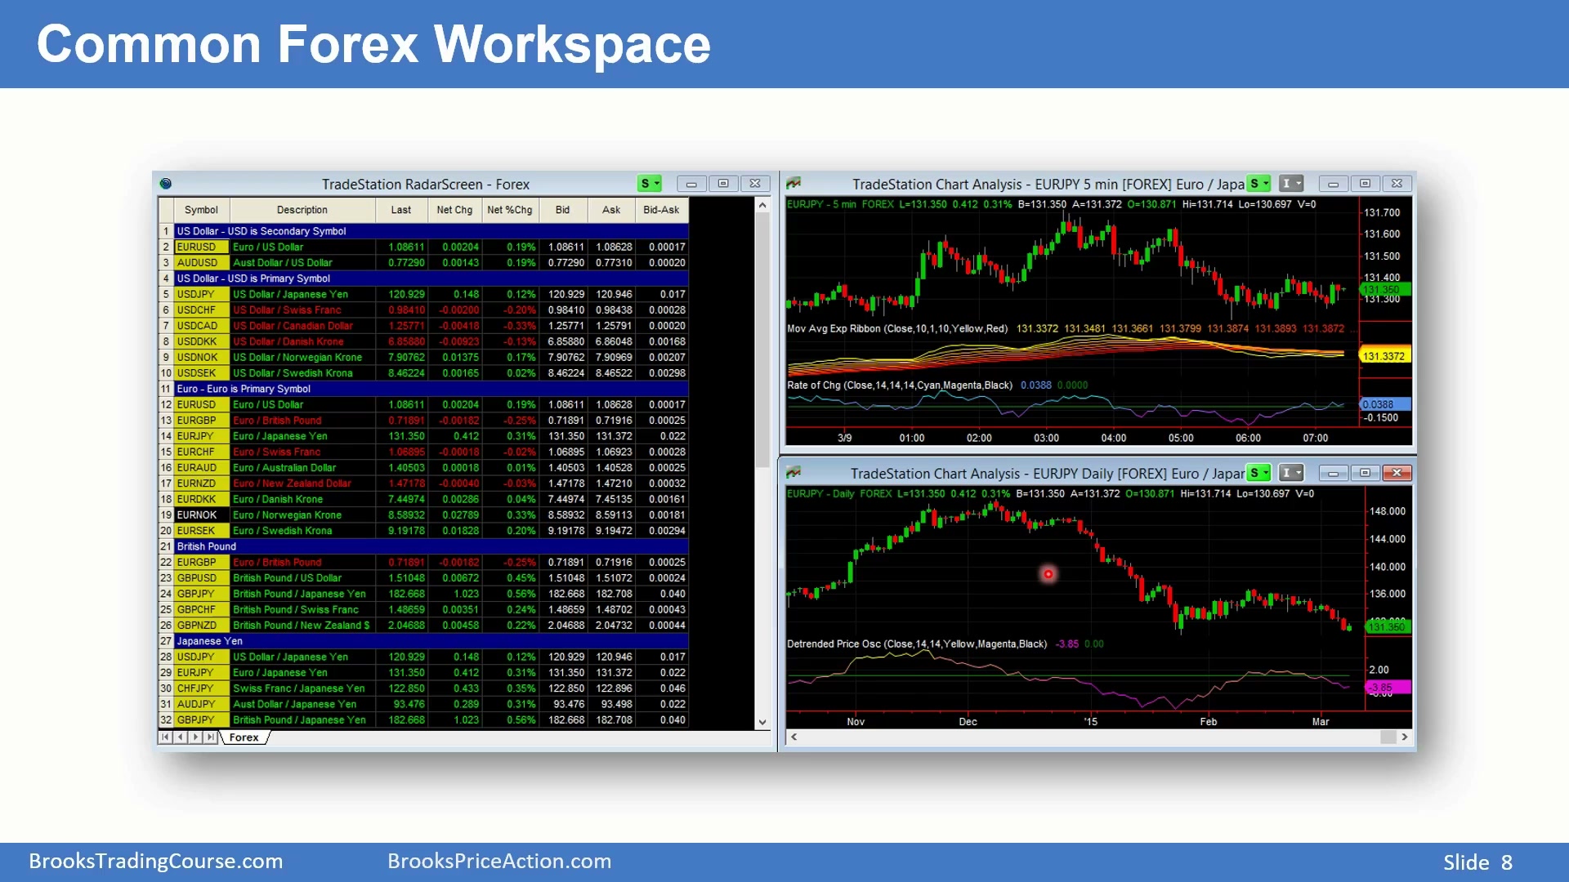The image size is (1569, 882).
Task: Sort by the Last column header
Action: [x=401, y=210]
